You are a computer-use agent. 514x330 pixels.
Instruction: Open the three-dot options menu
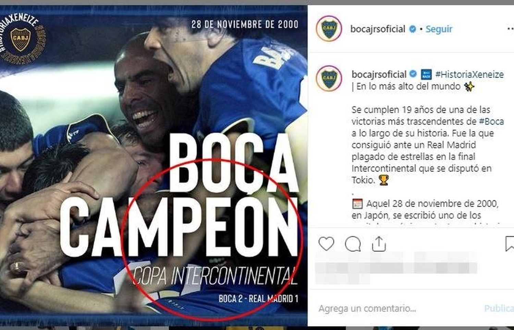510,29
